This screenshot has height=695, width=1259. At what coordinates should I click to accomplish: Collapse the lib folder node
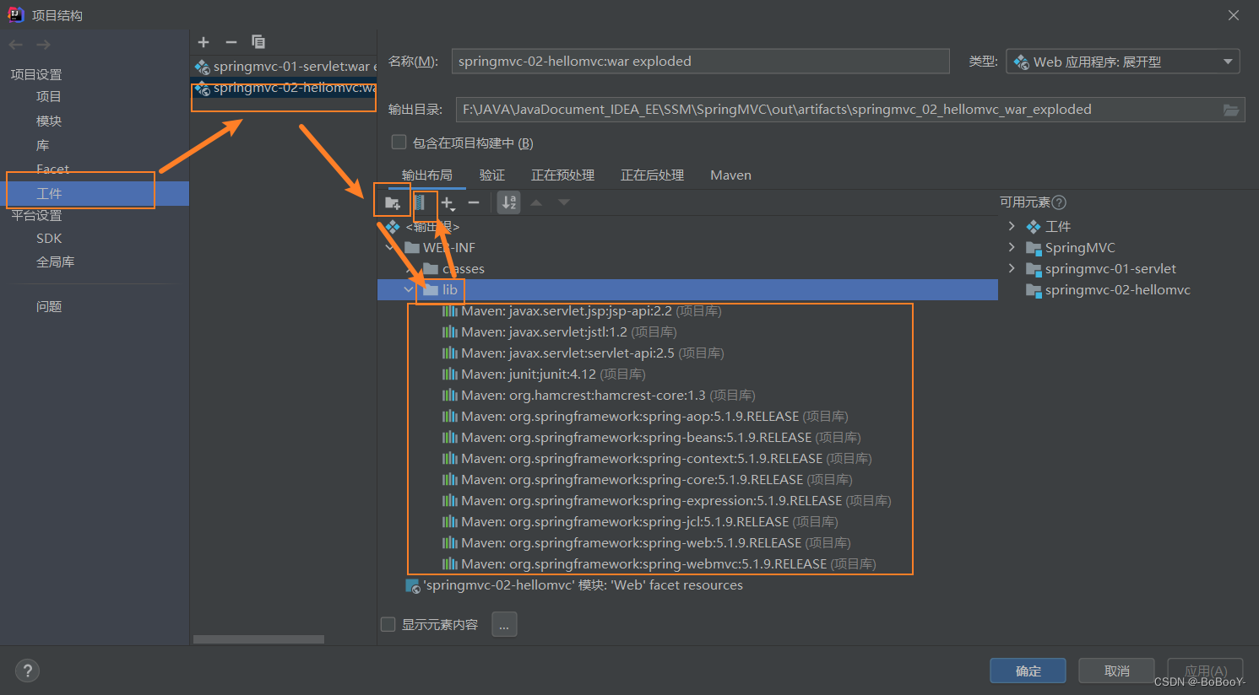pyautogui.click(x=409, y=290)
